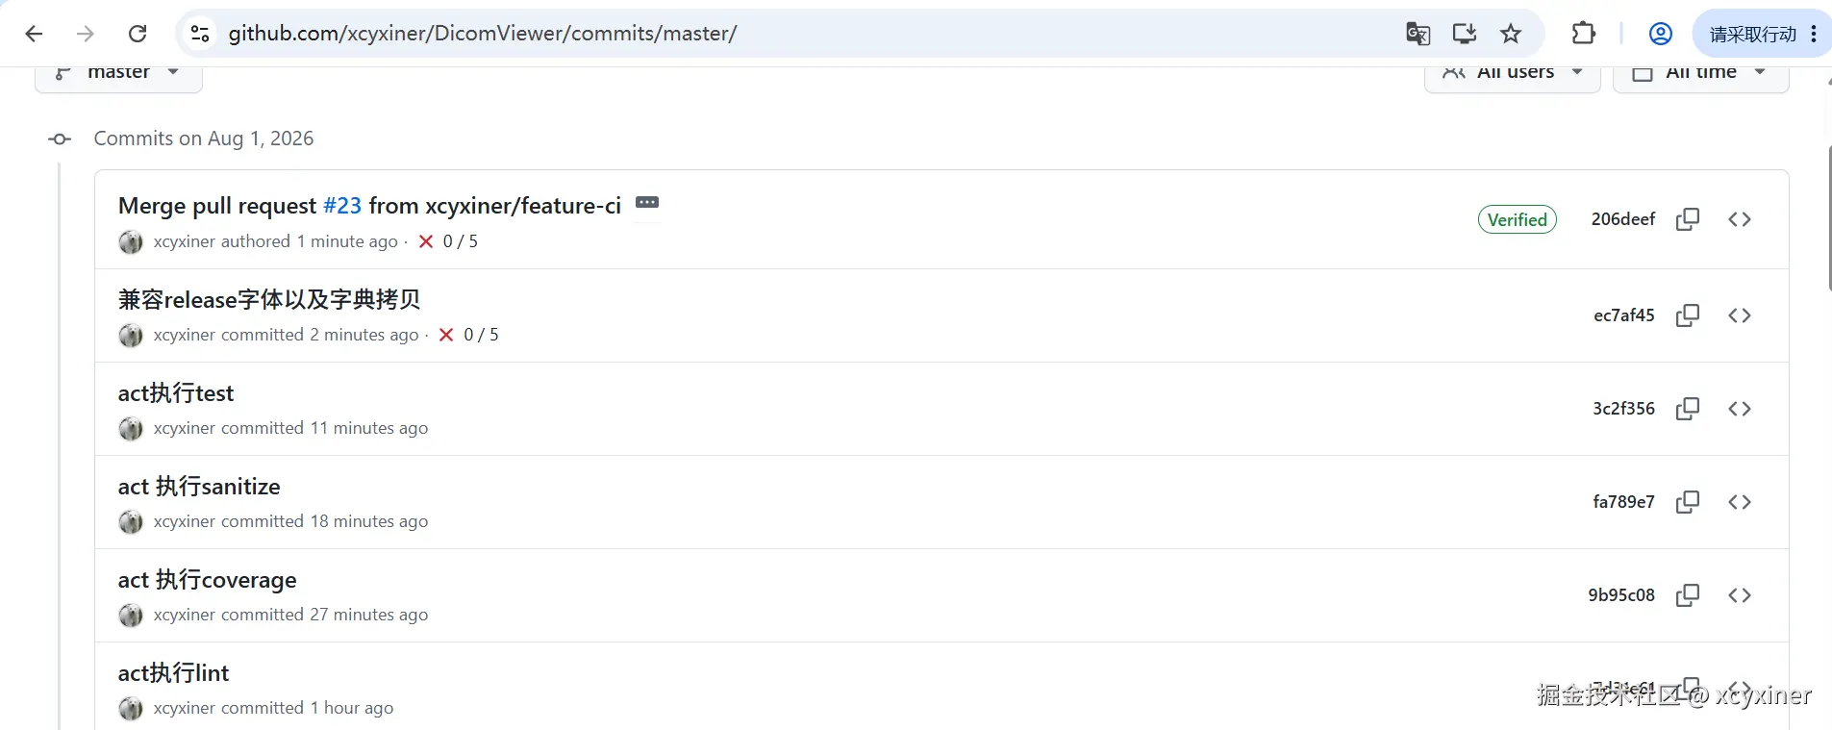Image resolution: width=1832 pixels, height=730 pixels.
Task: Bookmark this page with the star icon
Action: (x=1511, y=34)
